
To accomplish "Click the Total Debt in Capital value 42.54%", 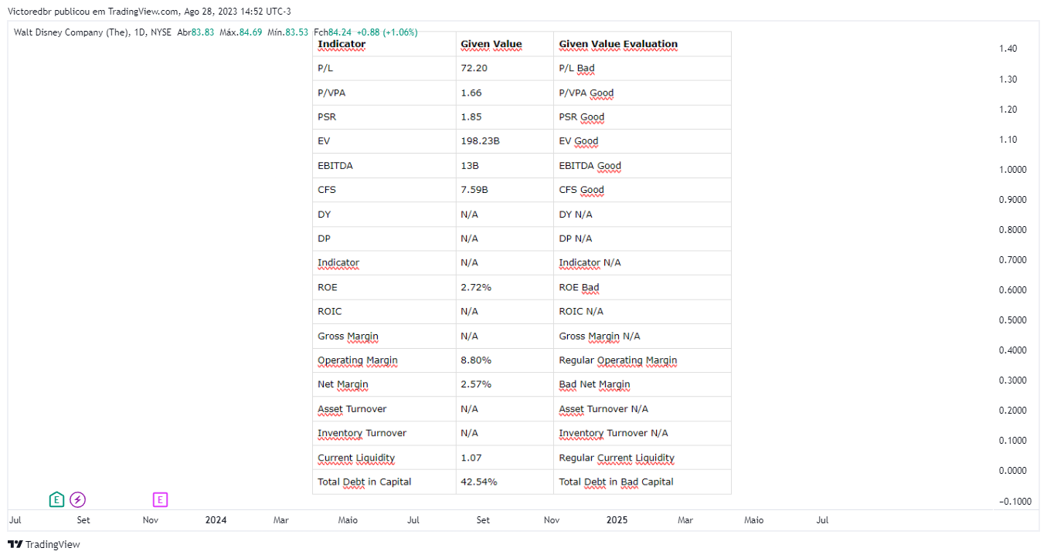I will pyautogui.click(x=478, y=482).
